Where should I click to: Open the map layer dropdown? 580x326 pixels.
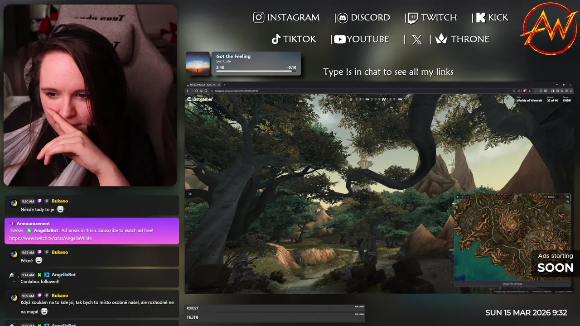(x=552, y=197)
